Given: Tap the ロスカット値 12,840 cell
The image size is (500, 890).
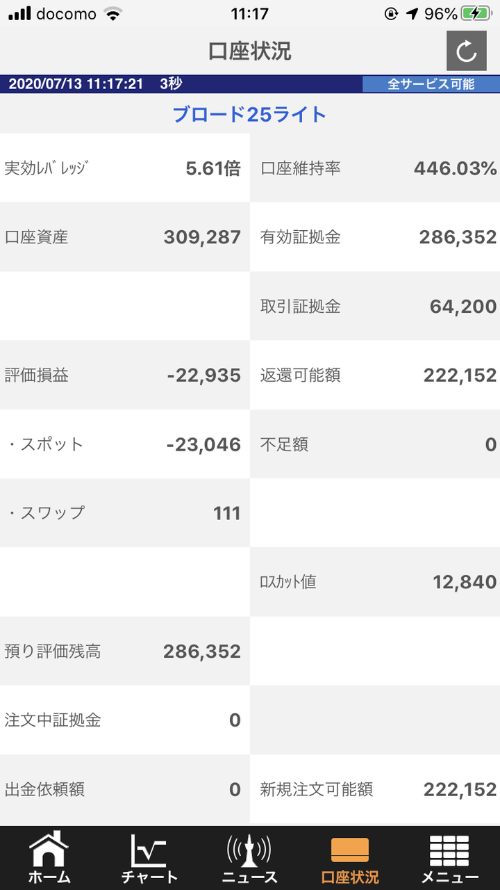Looking at the screenshot, I should (375, 582).
